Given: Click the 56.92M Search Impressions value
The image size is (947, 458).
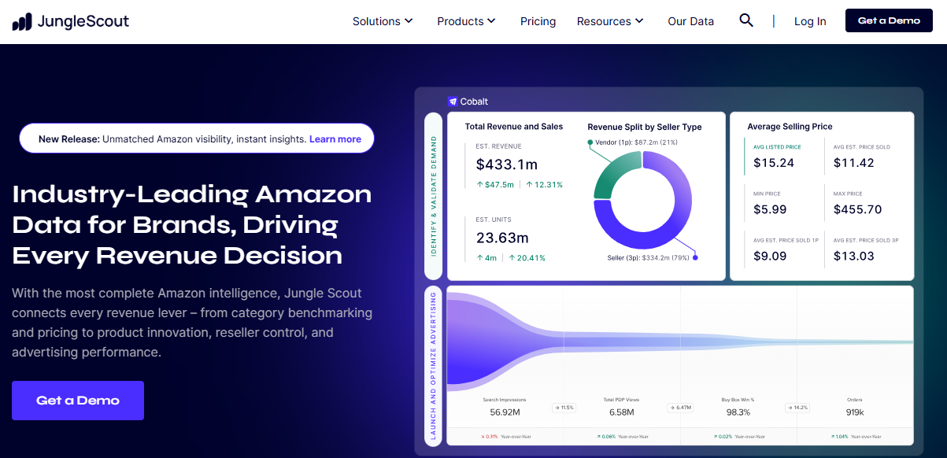Looking at the screenshot, I should (505, 412).
